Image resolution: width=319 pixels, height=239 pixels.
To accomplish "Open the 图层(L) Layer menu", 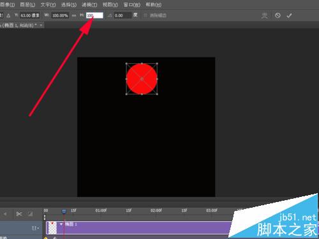I will coord(27,4).
